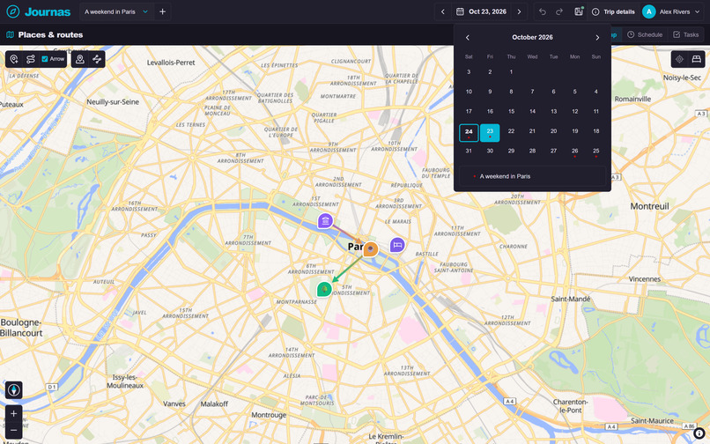This screenshot has height=444, width=710.
Task: Click 'A weekend in Paris' calendar legend entry
Action: pyautogui.click(x=532, y=176)
